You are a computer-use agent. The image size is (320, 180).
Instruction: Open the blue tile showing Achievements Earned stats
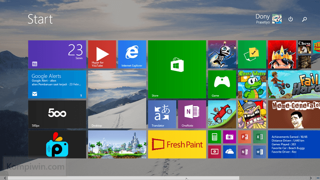pyautogui.click(x=294, y=144)
